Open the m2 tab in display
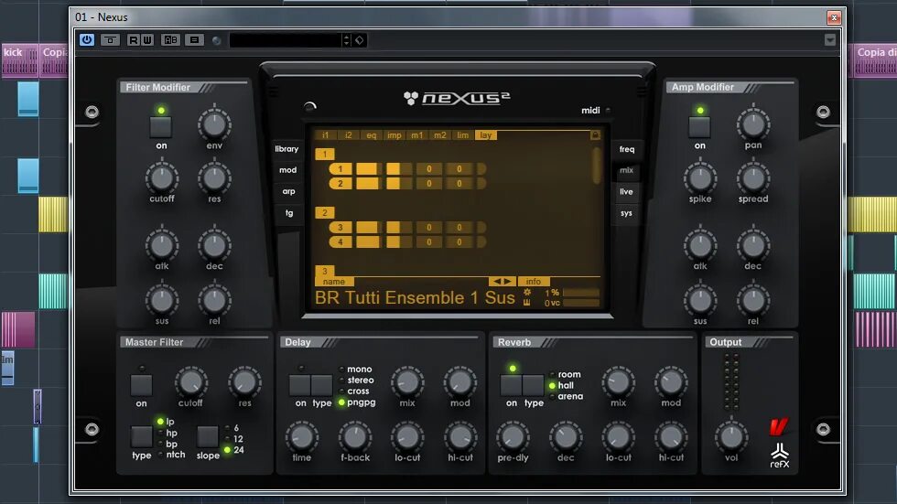Screen dimensions: 897x504 coord(440,135)
